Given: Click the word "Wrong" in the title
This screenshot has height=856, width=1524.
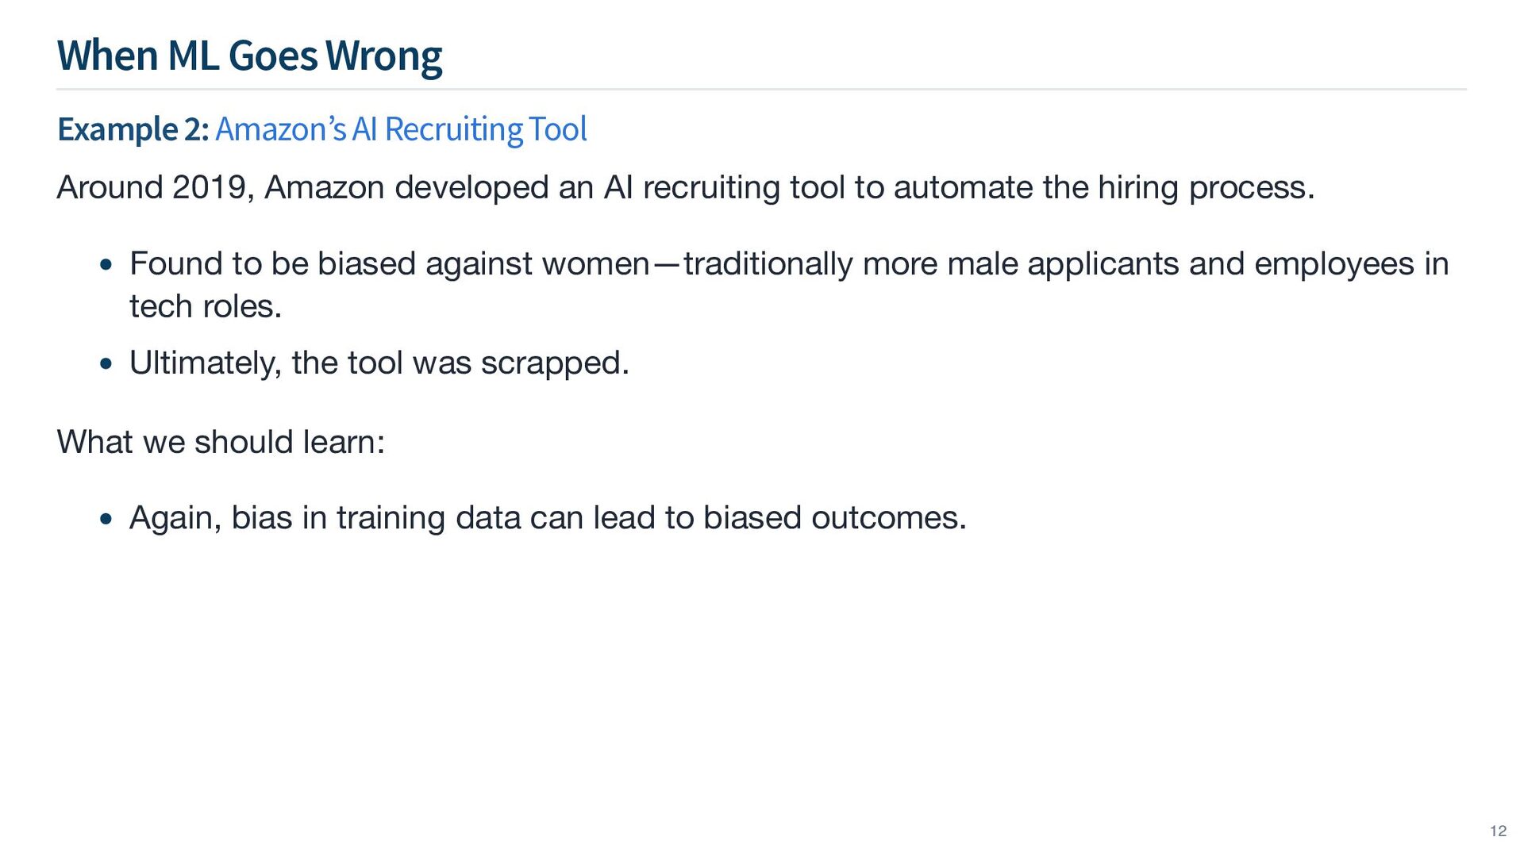Looking at the screenshot, I should point(383,56).
